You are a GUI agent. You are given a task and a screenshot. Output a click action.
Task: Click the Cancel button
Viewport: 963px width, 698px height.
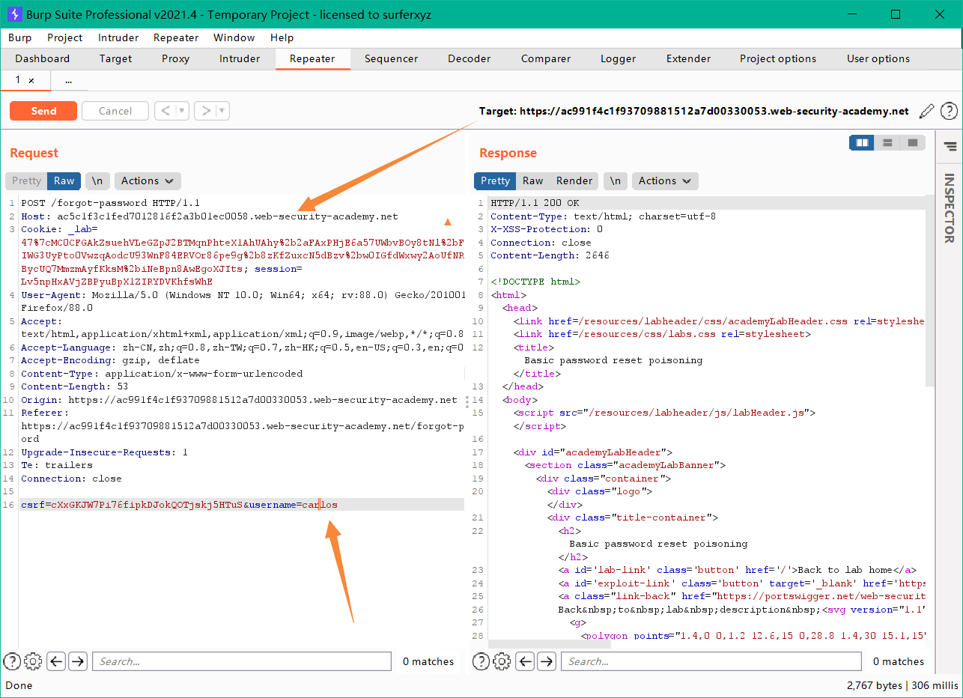pyautogui.click(x=115, y=111)
